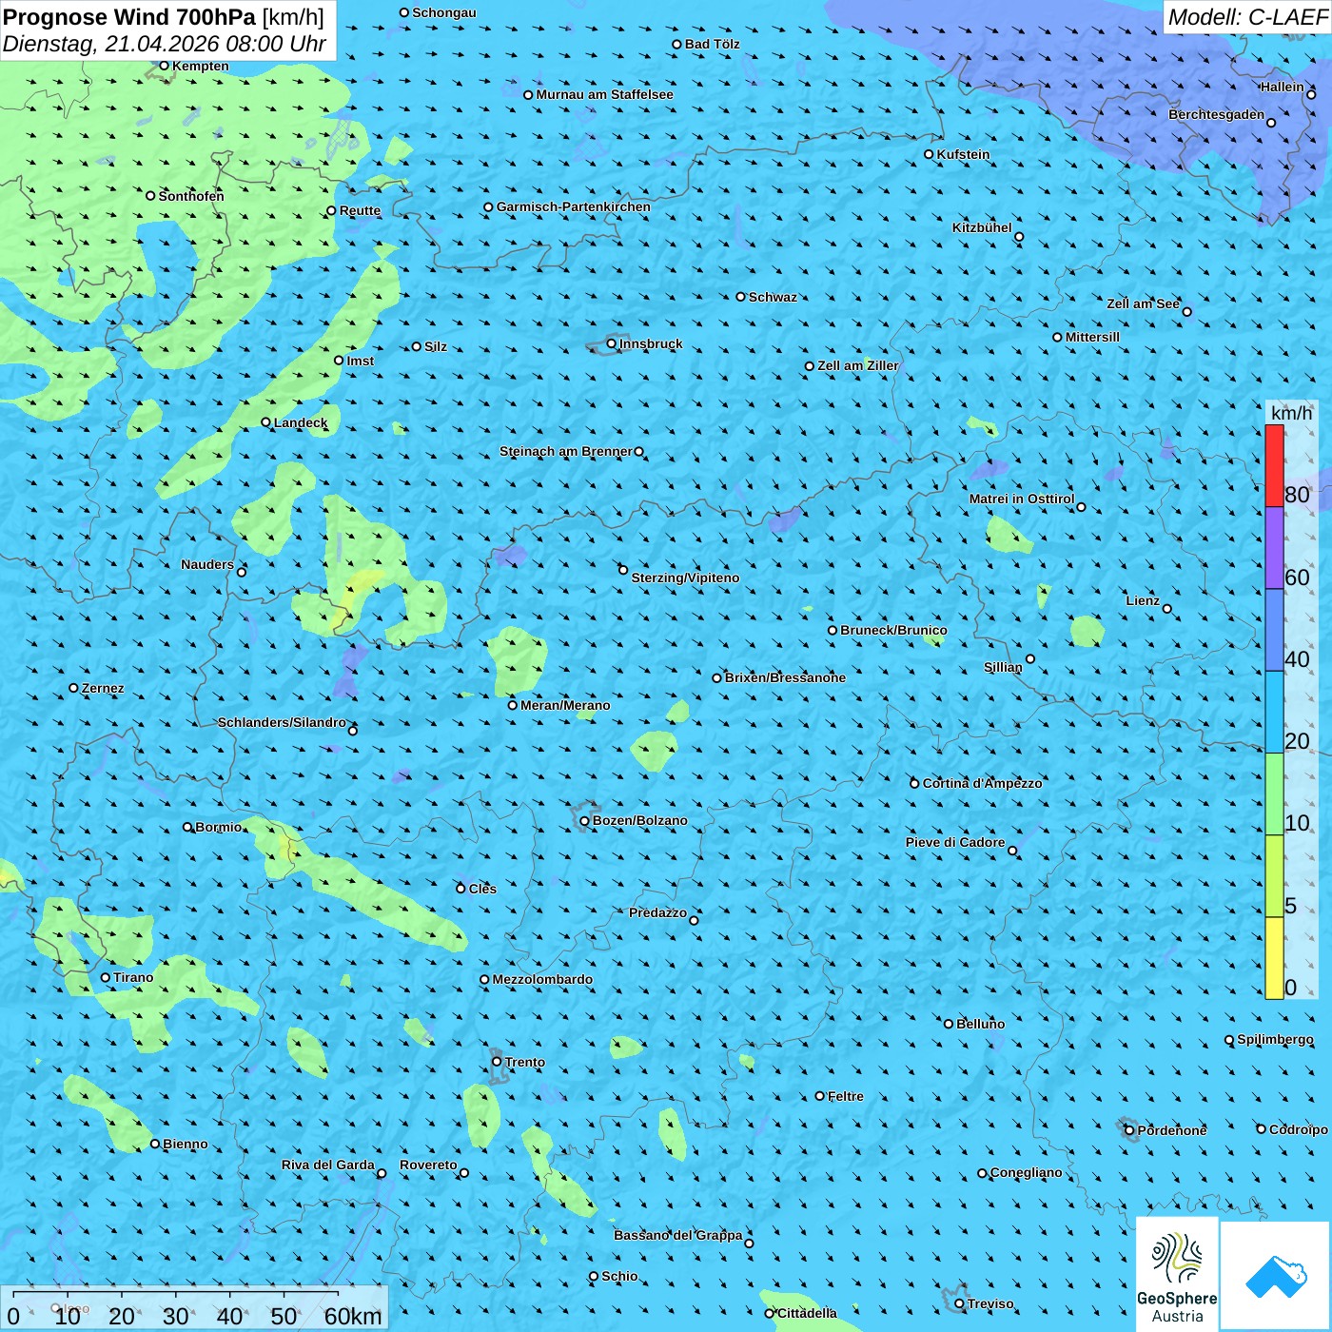Viewport: 1332px width, 1332px height.
Task: Click the 'Prognose Wind 700hPa' title text
Action: (x=129, y=17)
